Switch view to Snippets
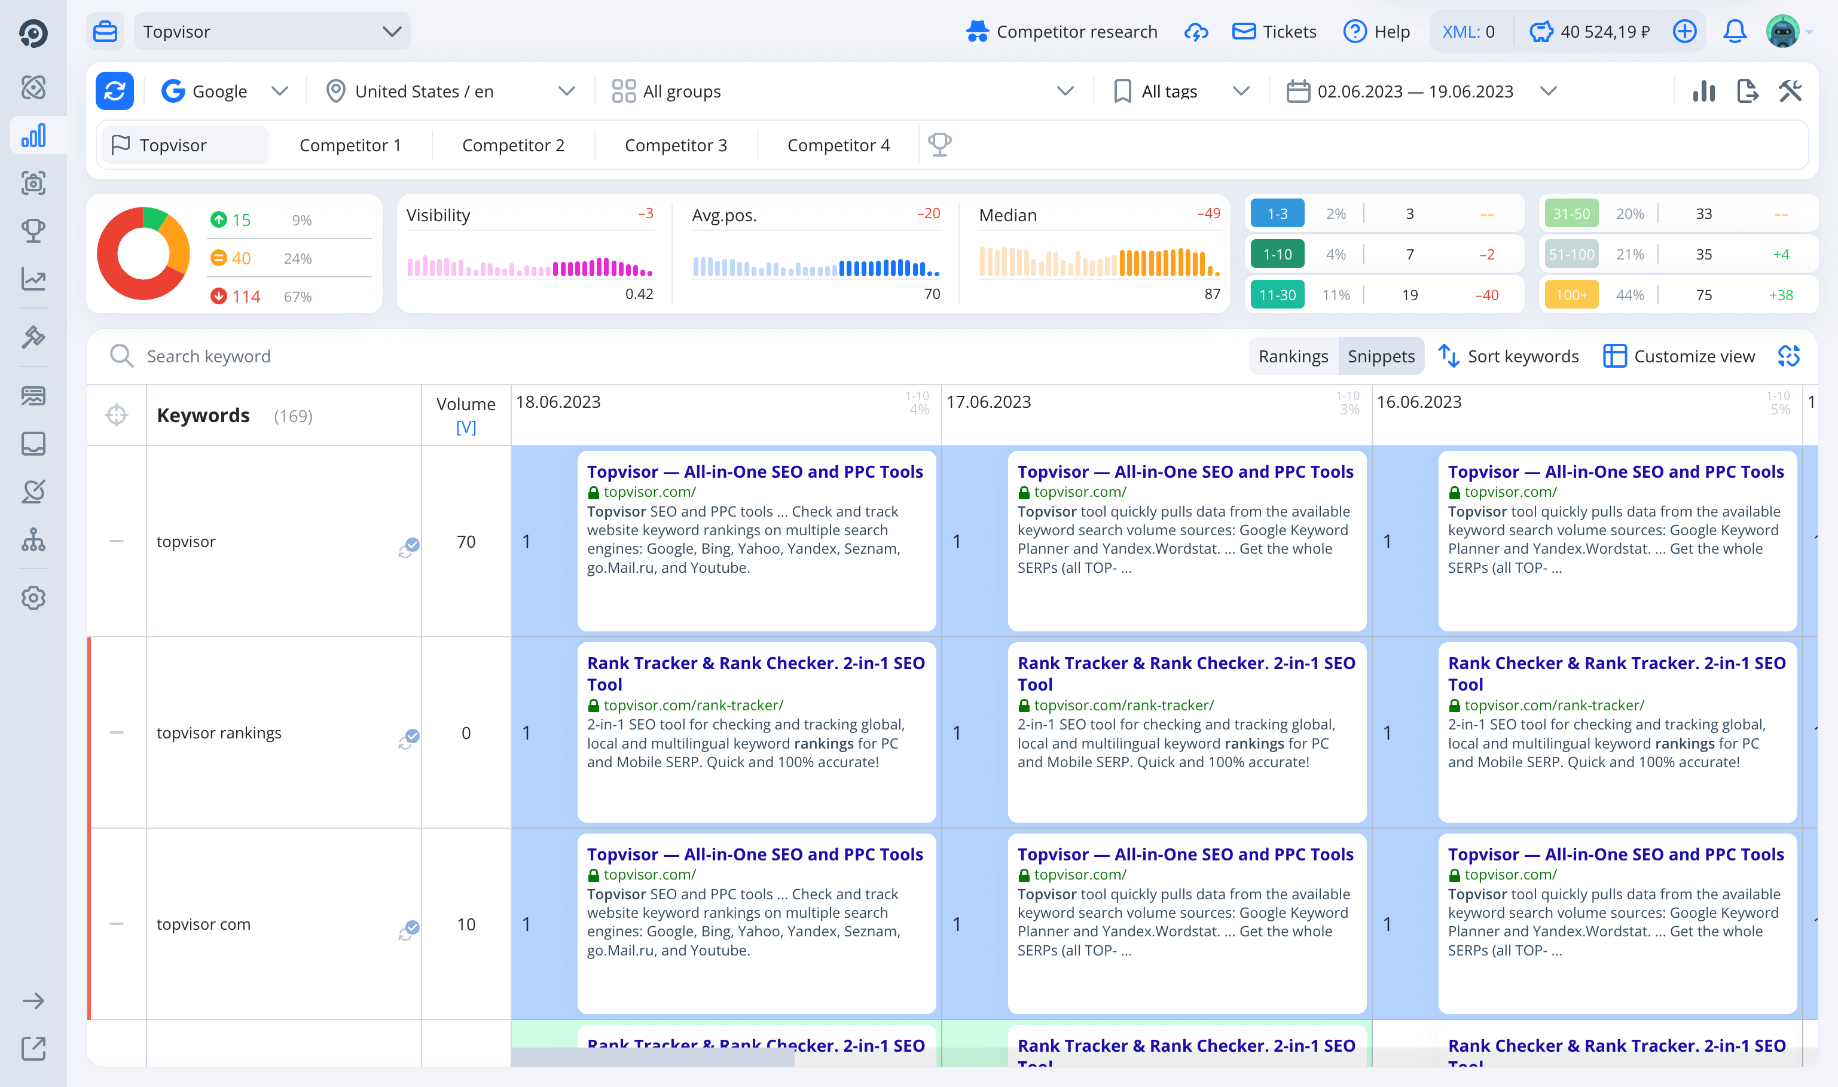1838x1087 pixels. tap(1381, 356)
